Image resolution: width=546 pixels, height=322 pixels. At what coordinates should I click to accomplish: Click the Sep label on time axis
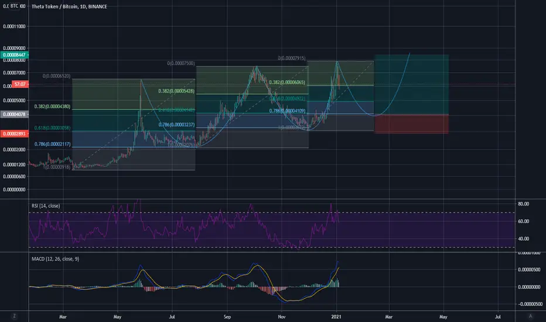point(227,317)
